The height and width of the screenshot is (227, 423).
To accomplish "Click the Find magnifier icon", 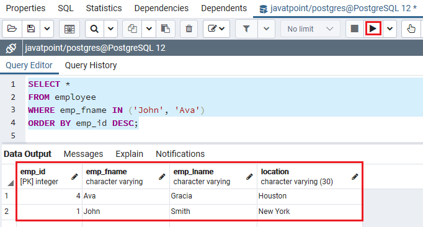I will point(94,29).
